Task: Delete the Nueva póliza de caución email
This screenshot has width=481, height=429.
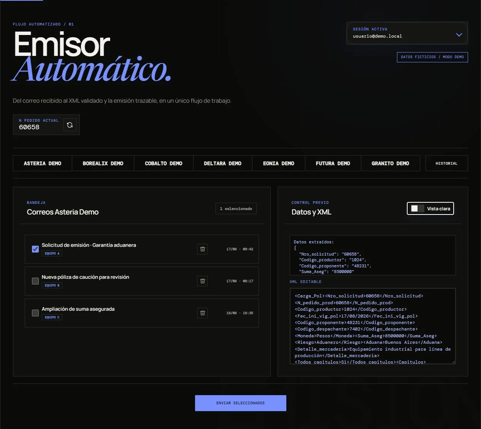Action: coord(202,281)
